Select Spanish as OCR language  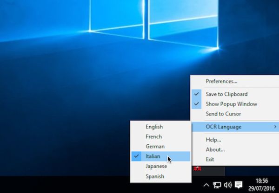(161, 176)
